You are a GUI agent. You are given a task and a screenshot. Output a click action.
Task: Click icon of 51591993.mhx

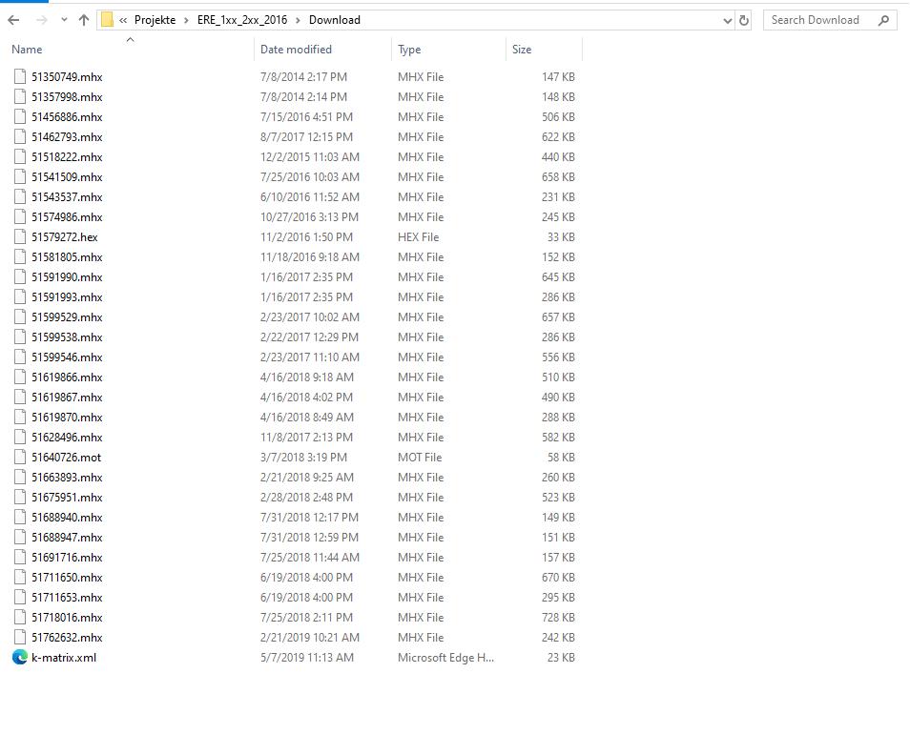pyautogui.click(x=20, y=296)
